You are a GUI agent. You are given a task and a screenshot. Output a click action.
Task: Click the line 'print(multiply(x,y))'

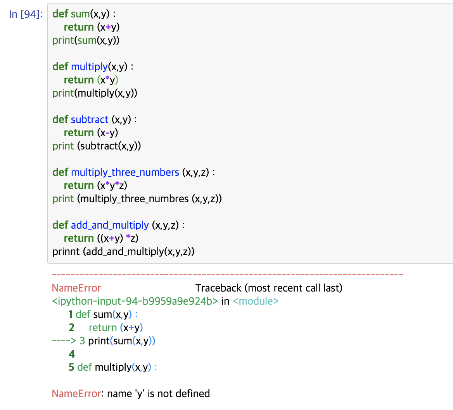pyautogui.click(x=95, y=93)
